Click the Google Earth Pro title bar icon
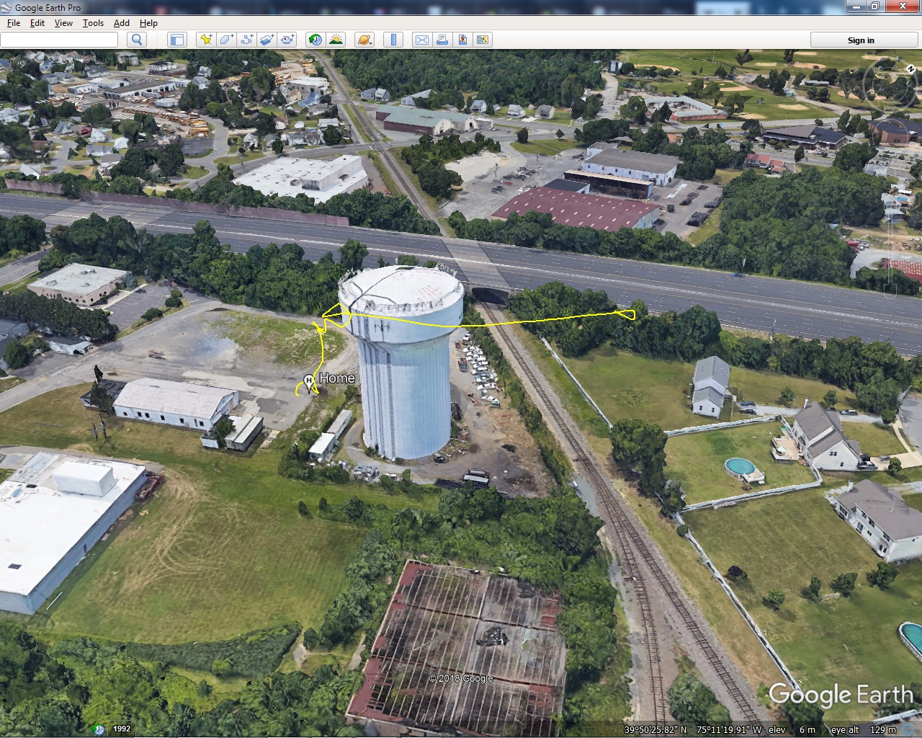The image size is (922, 738). click(6, 7)
